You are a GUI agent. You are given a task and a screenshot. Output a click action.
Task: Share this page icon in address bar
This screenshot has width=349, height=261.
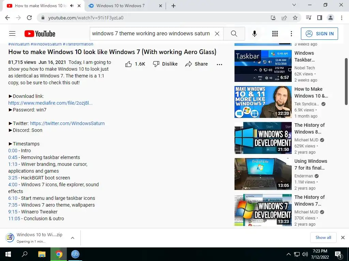(x=284, y=18)
